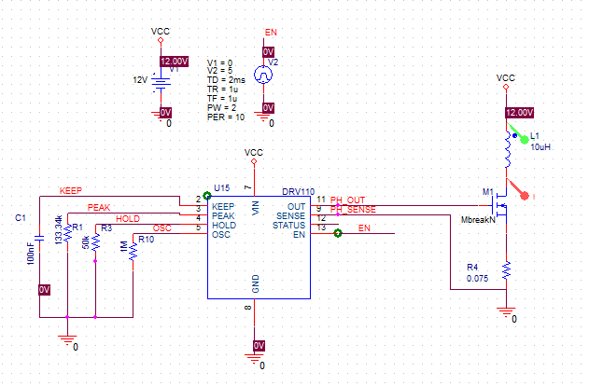Select the 0.075 resistor value
The height and width of the screenshot is (386, 589).
tap(477, 279)
